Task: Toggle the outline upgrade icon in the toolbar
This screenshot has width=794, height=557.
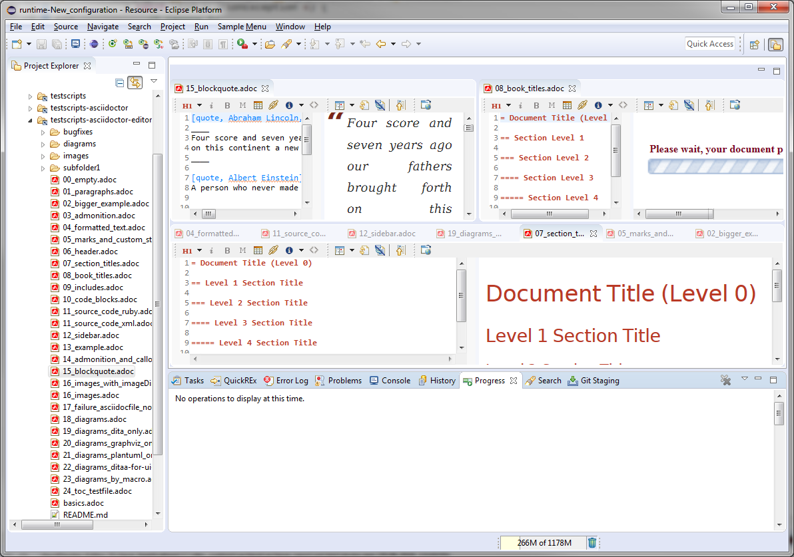Action: point(400,104)
